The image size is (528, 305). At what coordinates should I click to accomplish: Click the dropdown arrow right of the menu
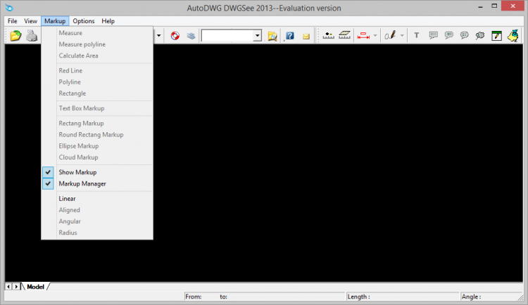click(158, 36)
